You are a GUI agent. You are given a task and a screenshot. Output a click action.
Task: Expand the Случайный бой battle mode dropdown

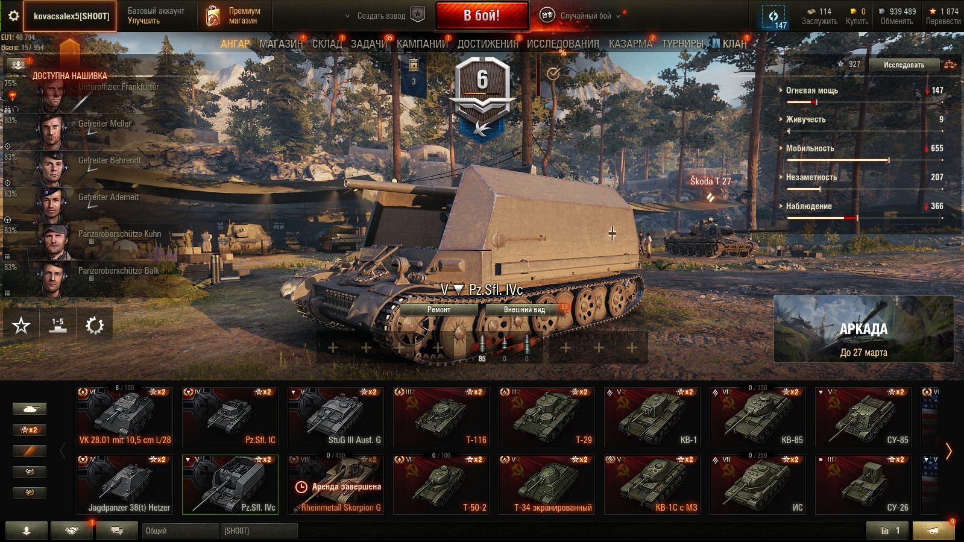[618, 16]
